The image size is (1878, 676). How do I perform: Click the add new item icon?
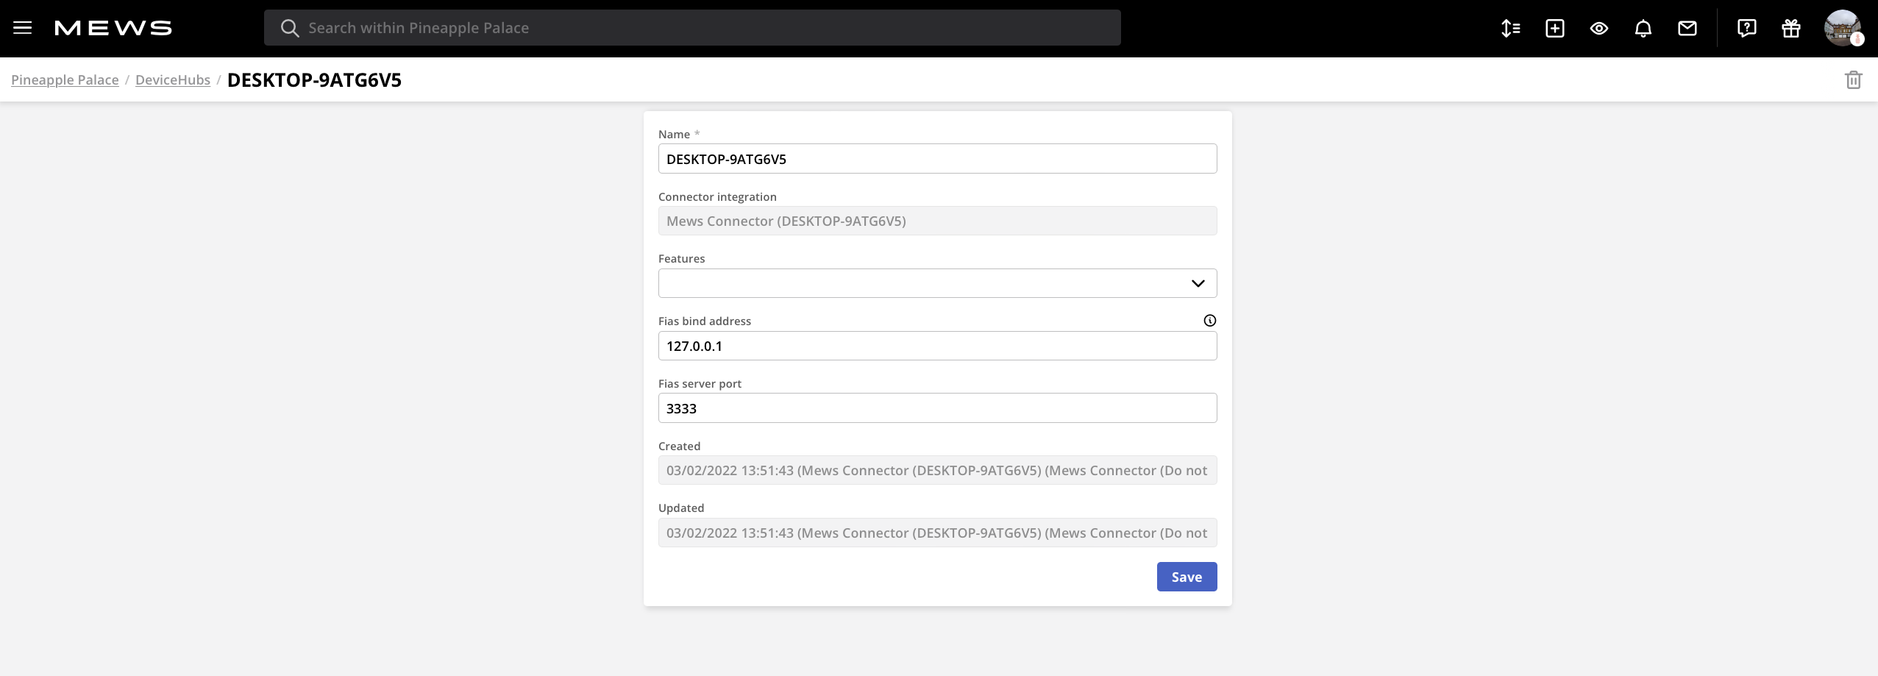(1555, 27)
